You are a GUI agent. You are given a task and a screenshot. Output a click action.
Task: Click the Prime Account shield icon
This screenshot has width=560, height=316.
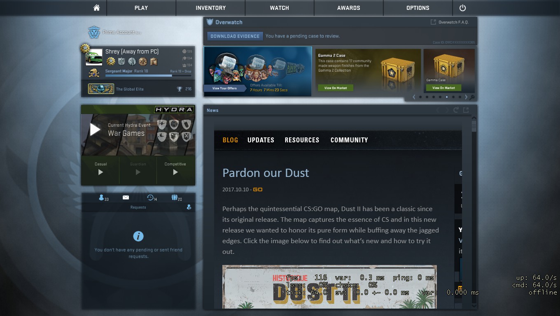click(94, 33)
